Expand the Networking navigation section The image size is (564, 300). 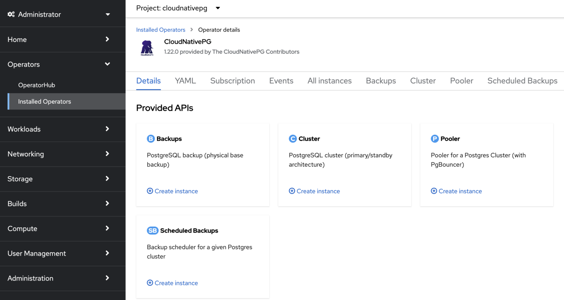point(59,154)
